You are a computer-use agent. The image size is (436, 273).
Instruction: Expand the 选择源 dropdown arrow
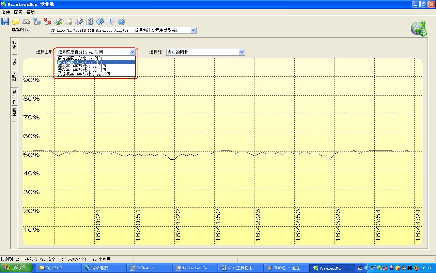242,52
